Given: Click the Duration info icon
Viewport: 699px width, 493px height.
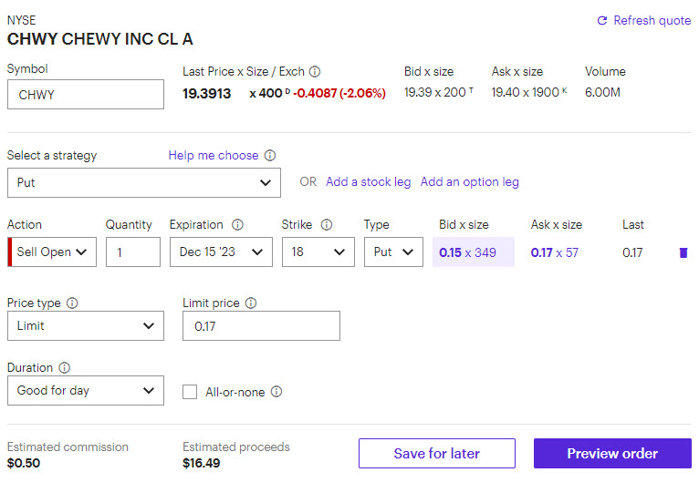Looking at the screenshot, I should (65, 368).
